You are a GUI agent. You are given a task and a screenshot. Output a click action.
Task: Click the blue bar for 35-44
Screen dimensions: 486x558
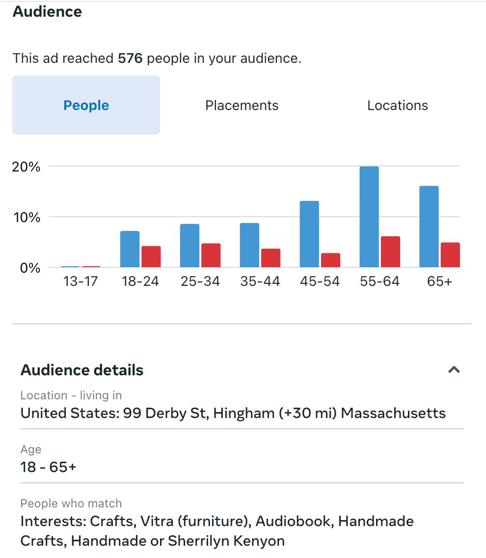[x=249, y=245]
